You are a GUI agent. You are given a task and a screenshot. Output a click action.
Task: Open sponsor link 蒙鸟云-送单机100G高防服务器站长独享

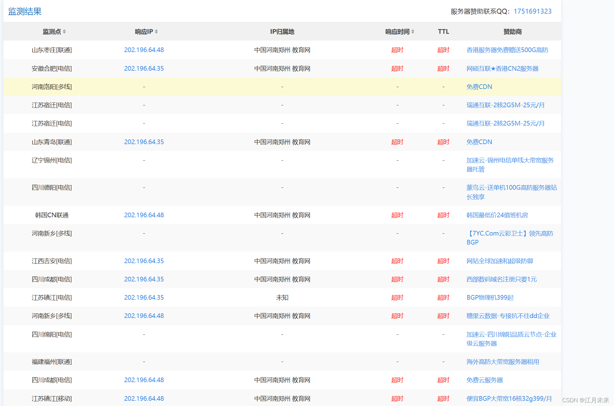[x=511, y=192]
